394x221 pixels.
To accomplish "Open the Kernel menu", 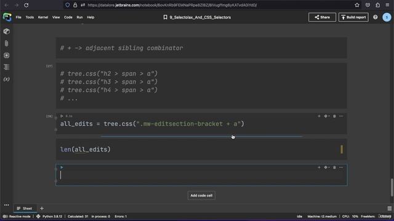I will click(x=43, y=17).
